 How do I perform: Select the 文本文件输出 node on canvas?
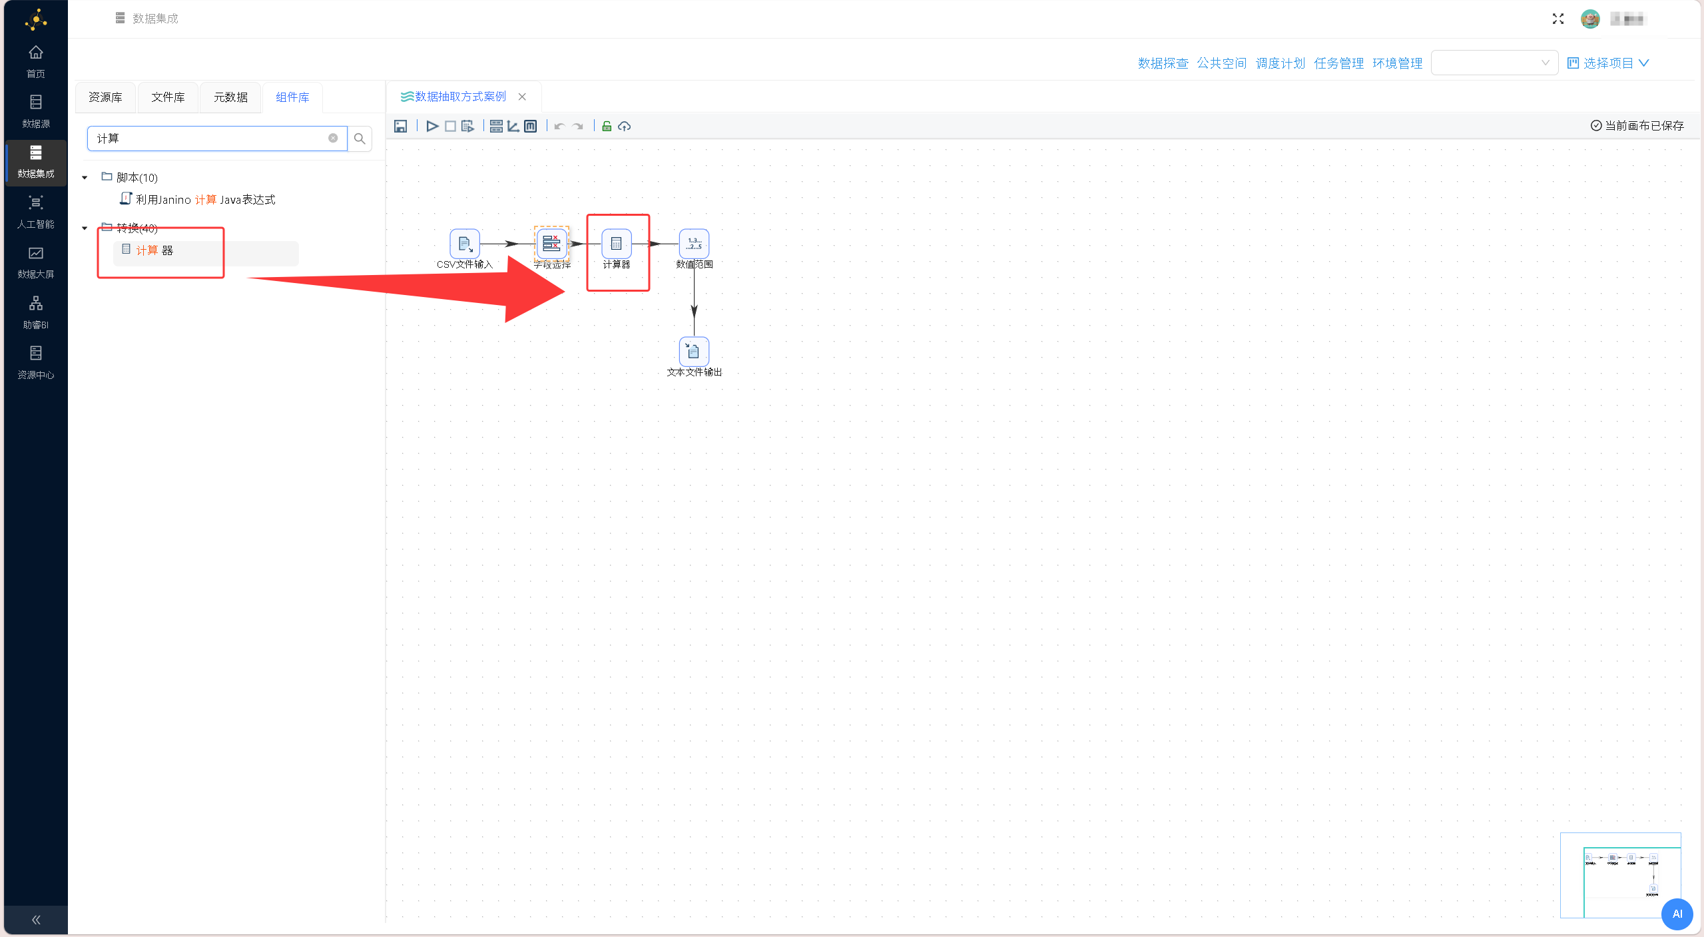point(694,352)
